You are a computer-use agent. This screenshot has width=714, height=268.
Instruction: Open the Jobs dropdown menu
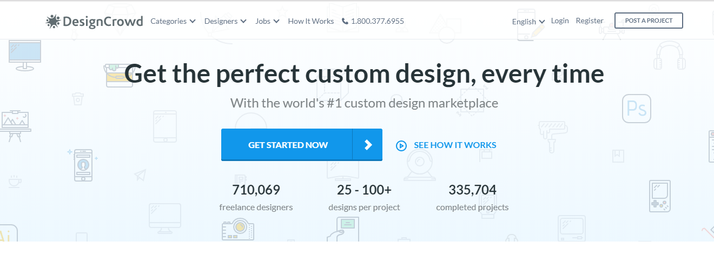[x=267, y=21]
